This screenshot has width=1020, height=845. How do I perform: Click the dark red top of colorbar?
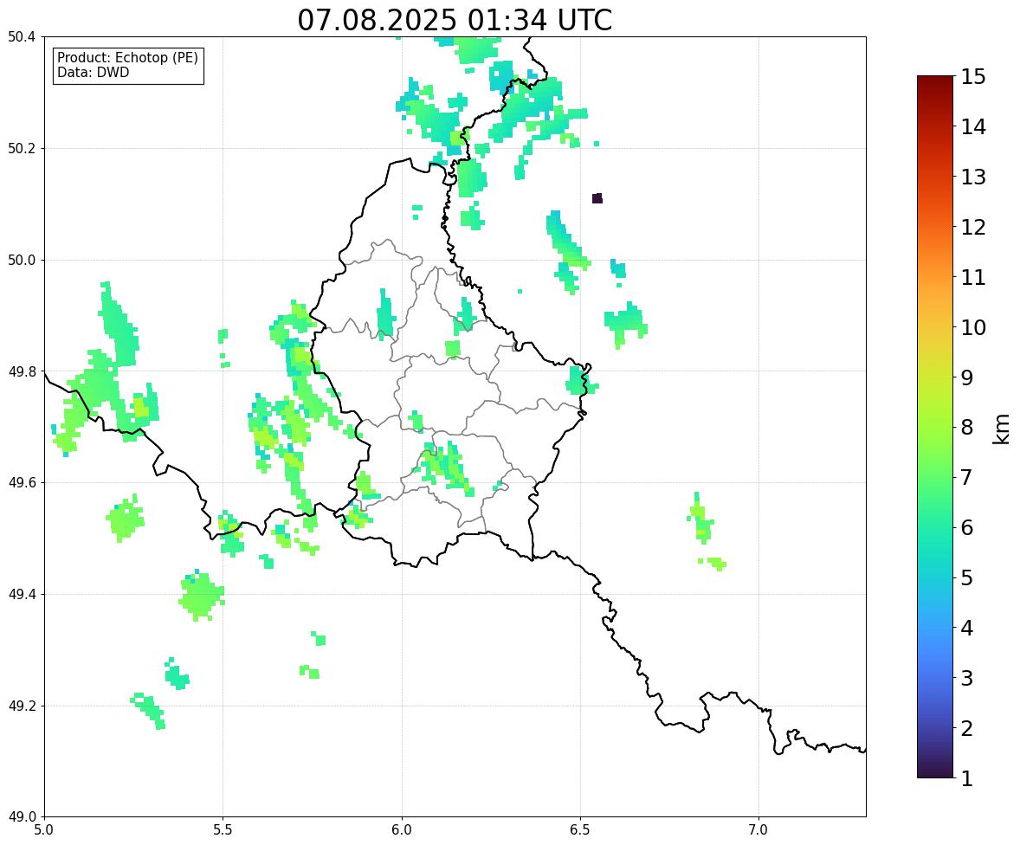(935, 81)
